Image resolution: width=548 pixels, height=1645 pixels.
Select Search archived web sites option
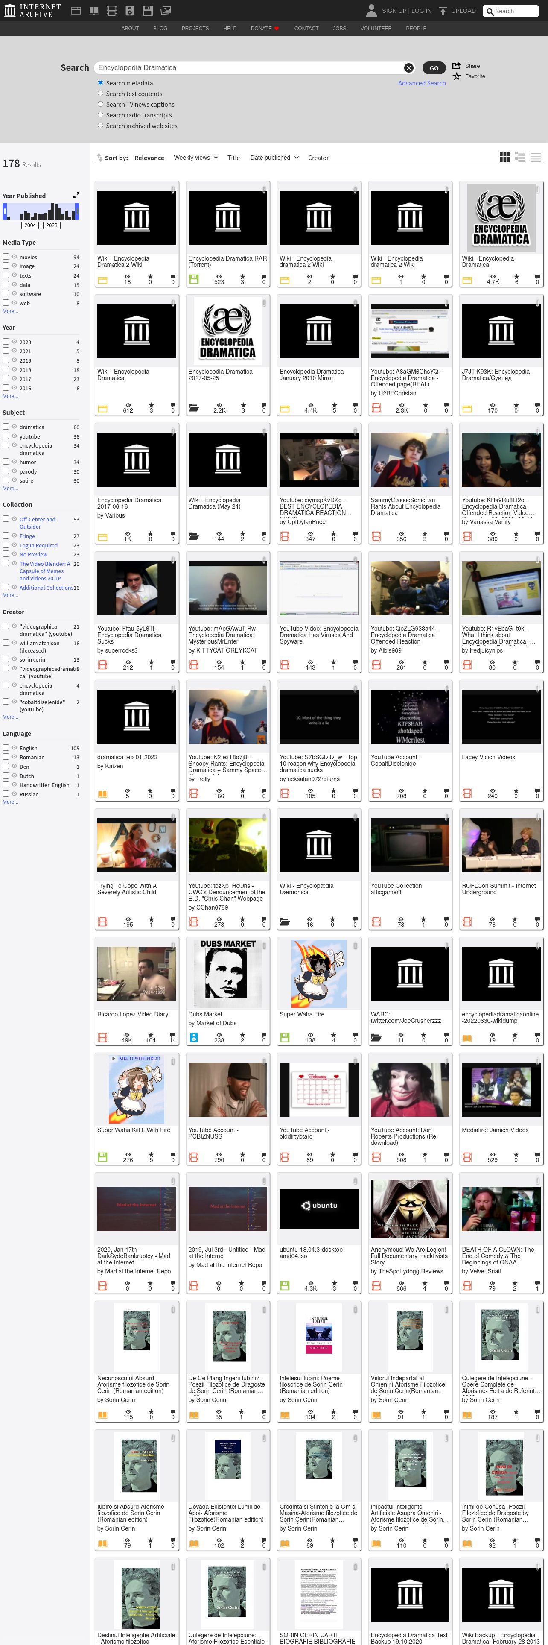pyautogui.click(x=100, y=126)
